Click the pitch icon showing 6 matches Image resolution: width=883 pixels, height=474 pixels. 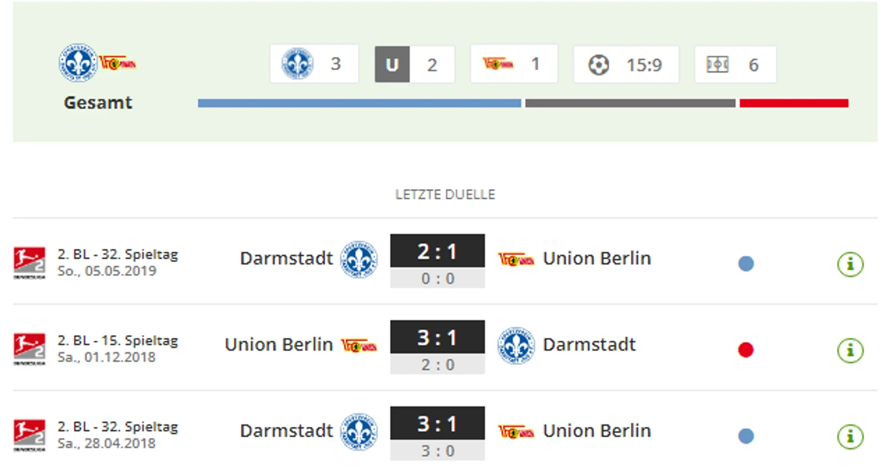pos(717,65)
